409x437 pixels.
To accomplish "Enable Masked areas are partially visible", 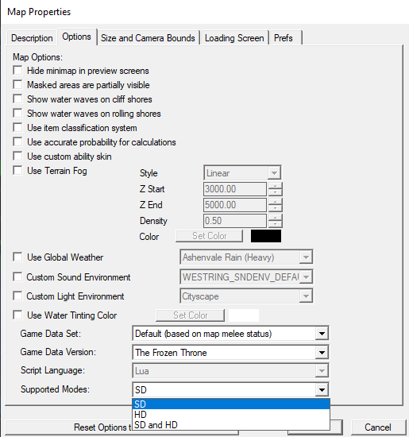I will coord(17,84).
